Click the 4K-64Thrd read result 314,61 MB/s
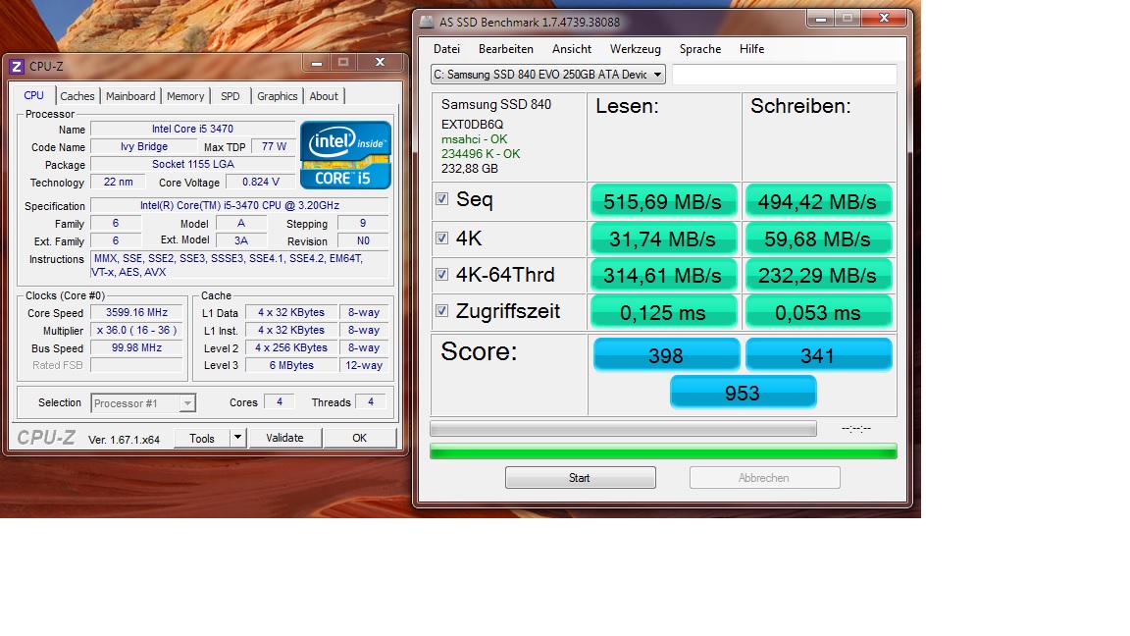 pyautogui.click(x=663, y=276)
